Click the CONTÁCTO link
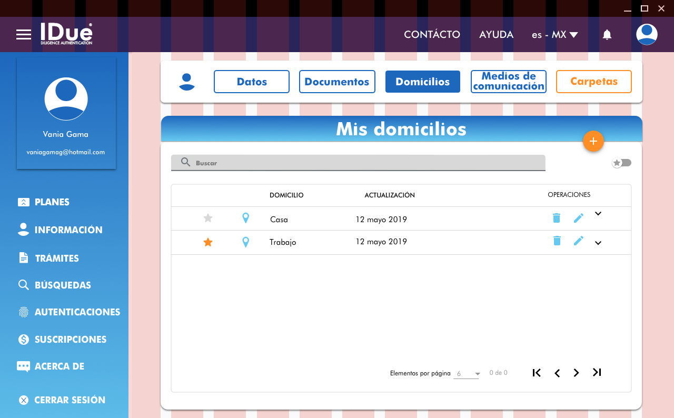674x418 pixels. pos(432,35)
